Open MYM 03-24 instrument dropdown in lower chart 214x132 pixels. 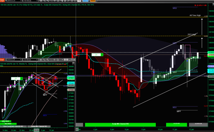pyautogui.click(x=14, y=60)
